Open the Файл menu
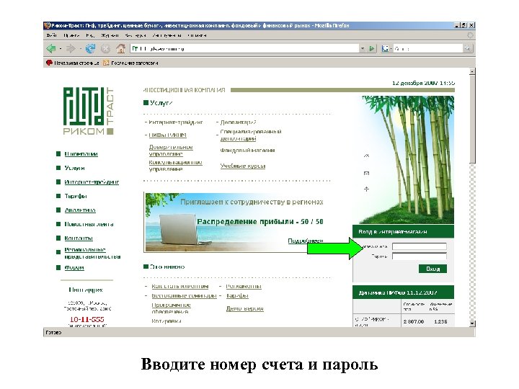The image size is (519, 389). point(52,35)
